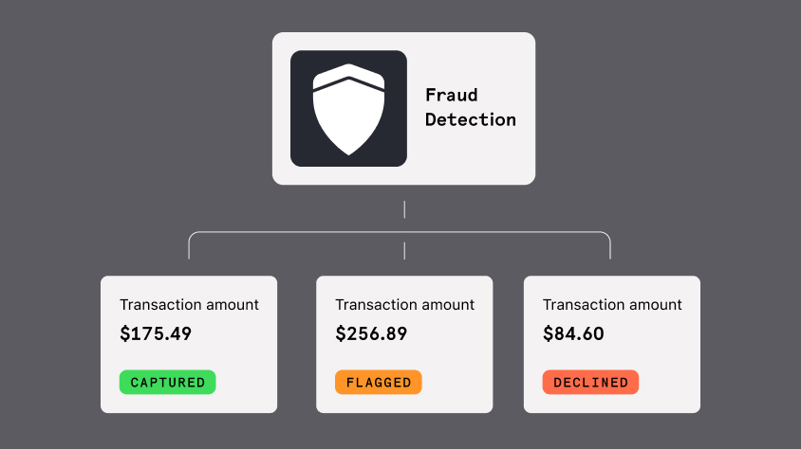
Task: Click the horizontal connector line between cards
Action: pos(400,232)
